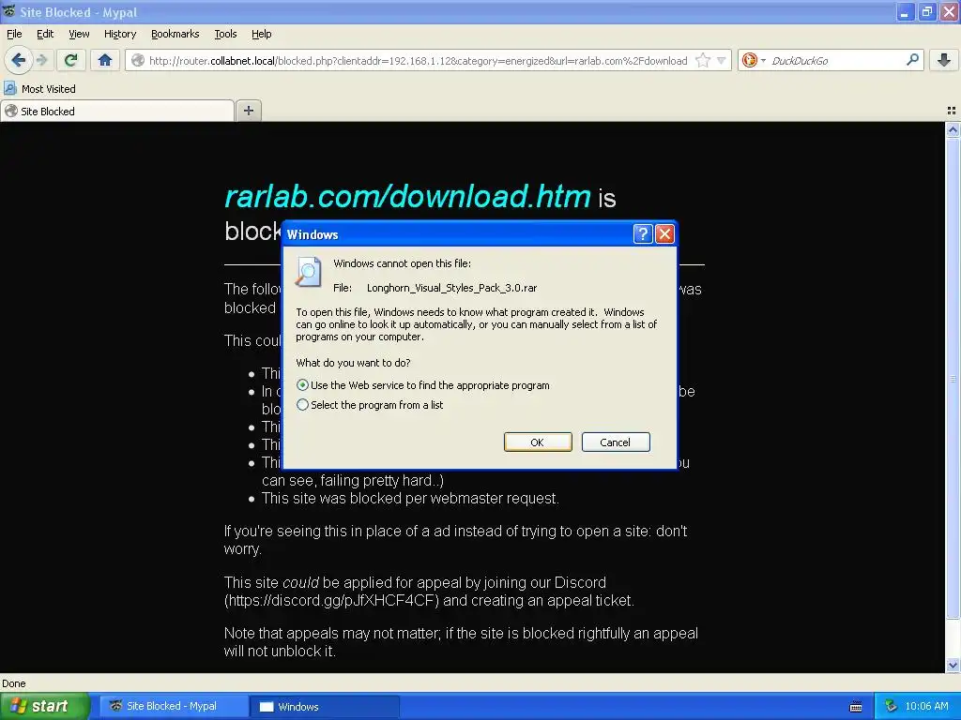
Task: Select the Windows dialog taskbar button
Action: click(325, 707)
